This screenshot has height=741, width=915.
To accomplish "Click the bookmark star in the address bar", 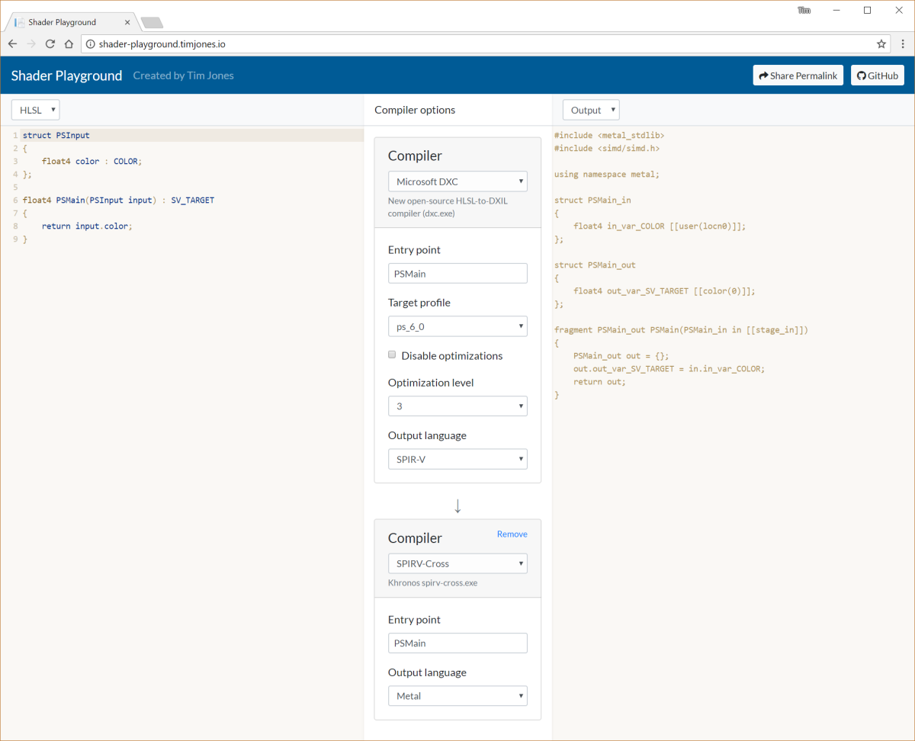I will click(x=881, y=43).
